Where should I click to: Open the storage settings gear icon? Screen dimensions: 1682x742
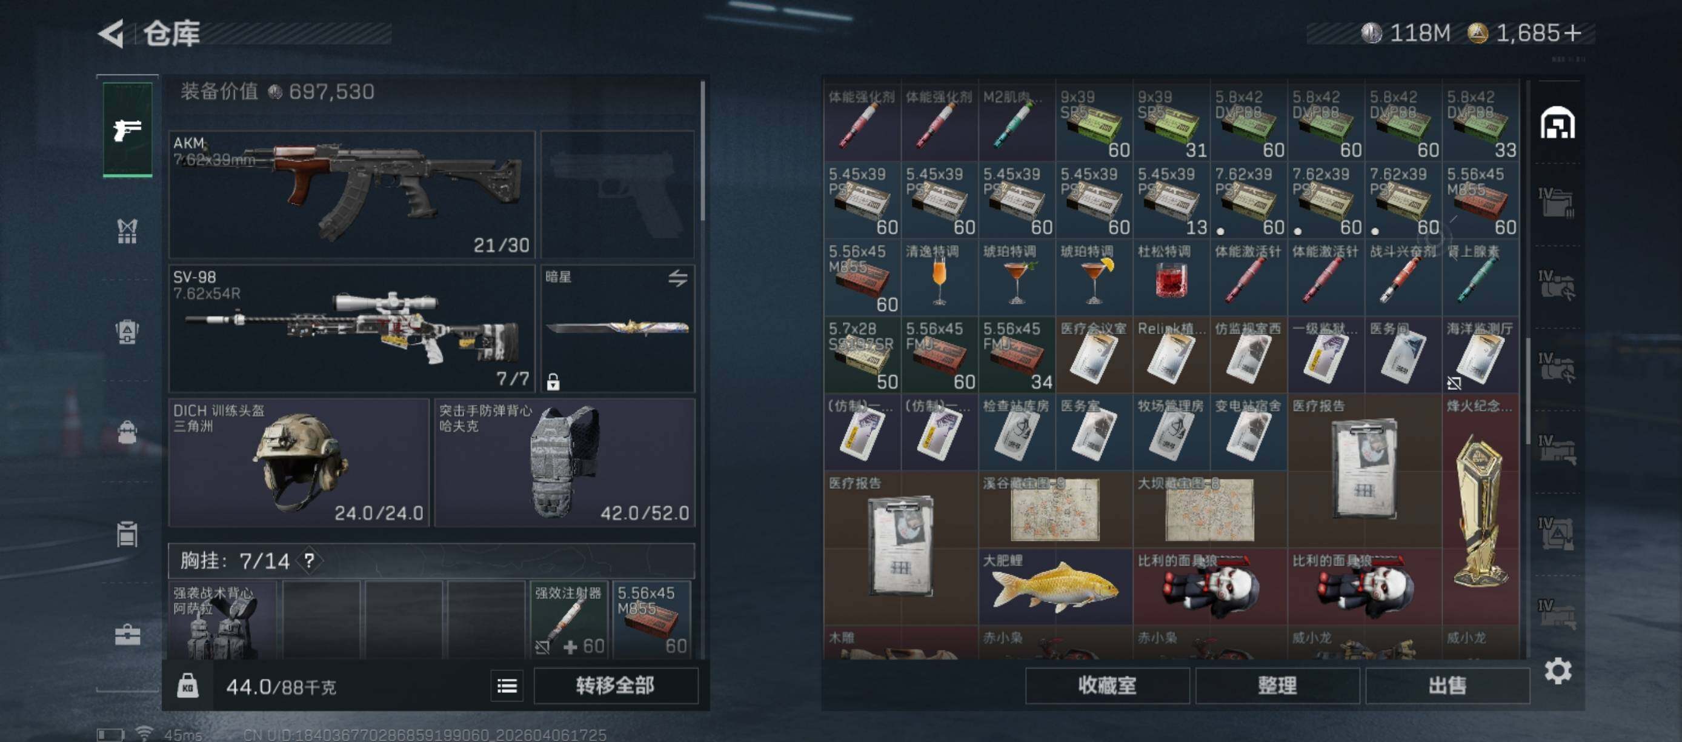pos(1558,671)
